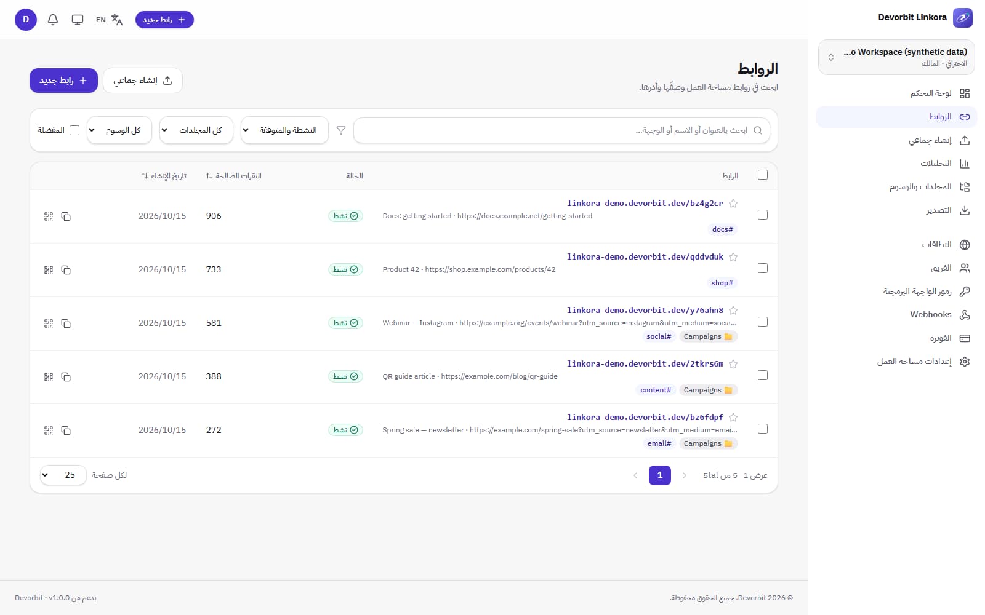Sort by النقرات الصالحة column
The image size is (985, 615).
(x=234, y=176)
